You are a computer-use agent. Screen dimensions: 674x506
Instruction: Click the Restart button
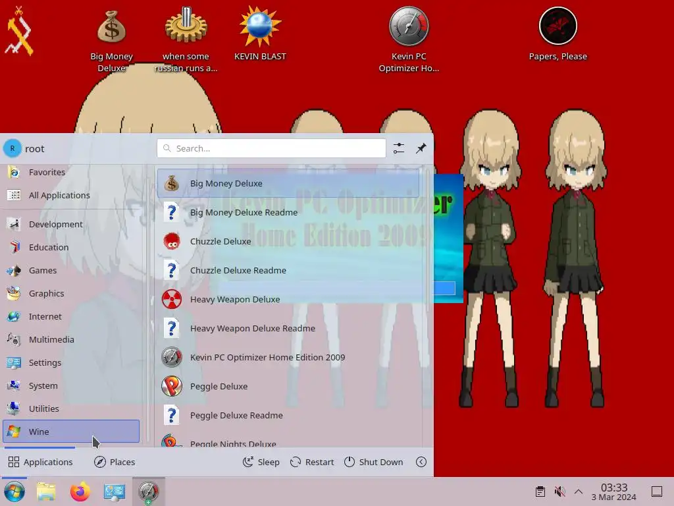[x=312, y=462]
